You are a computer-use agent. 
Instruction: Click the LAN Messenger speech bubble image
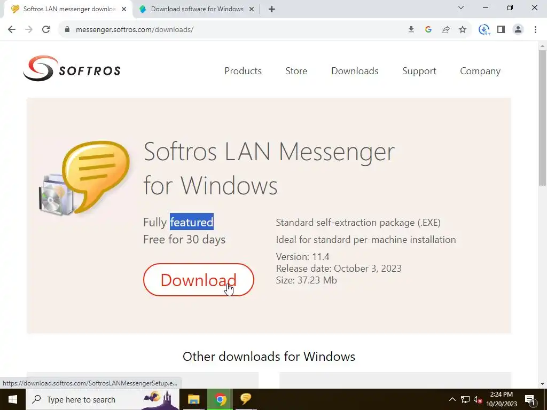click(85, 178)
